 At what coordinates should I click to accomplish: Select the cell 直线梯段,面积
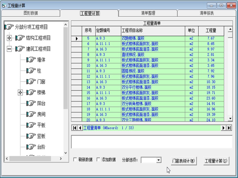pos(153,55)
